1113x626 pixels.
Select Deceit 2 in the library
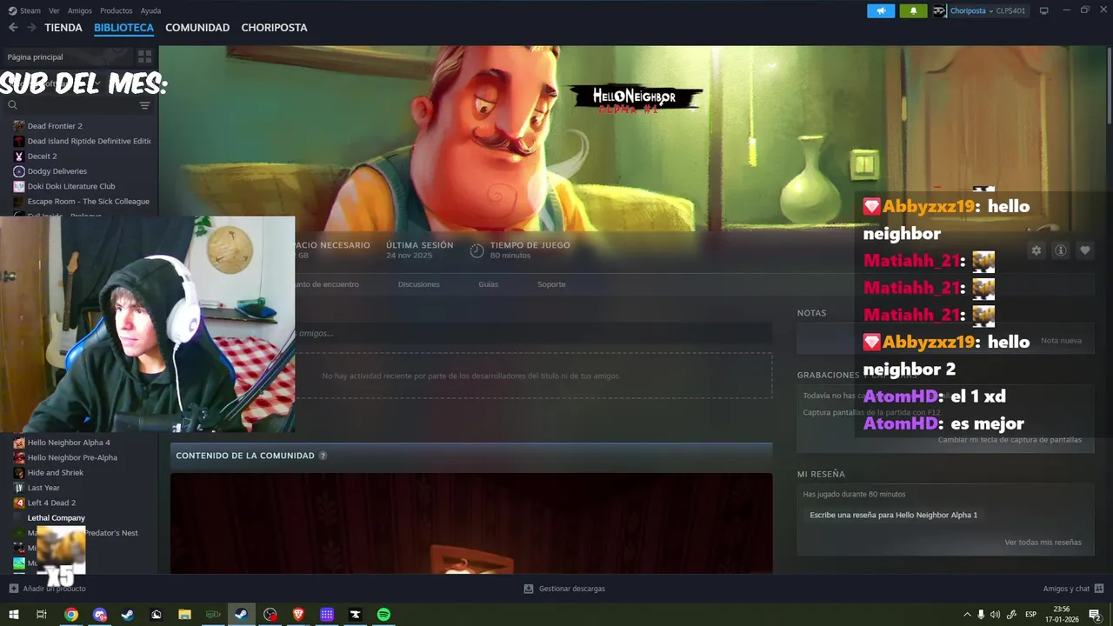coord(42,156)
